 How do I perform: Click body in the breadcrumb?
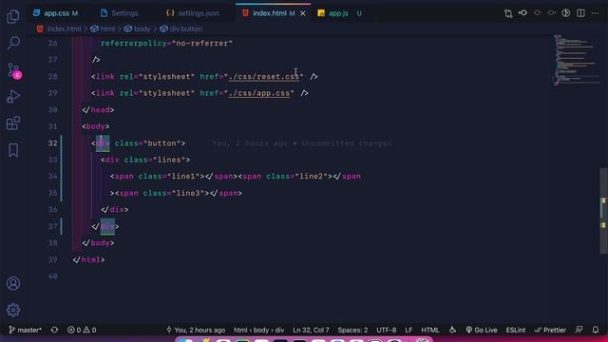click(142, 28)
